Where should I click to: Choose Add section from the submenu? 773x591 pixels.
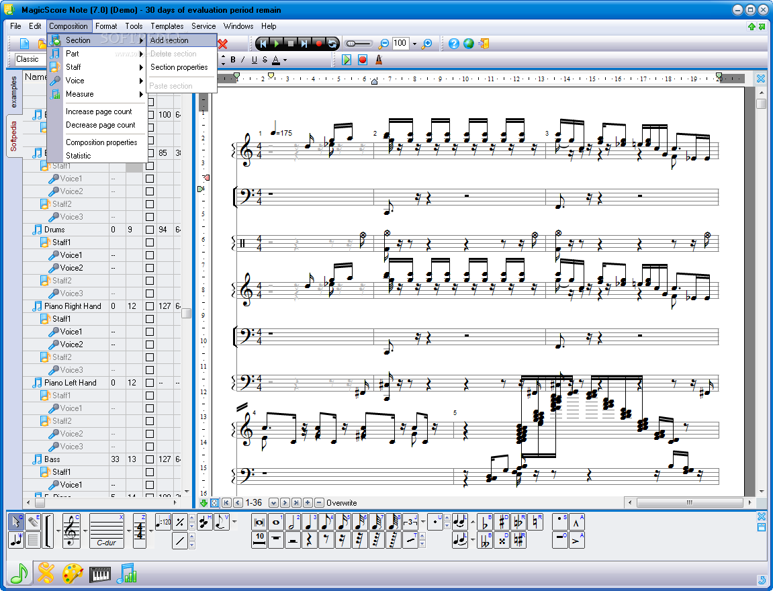(x=182, y=40)
